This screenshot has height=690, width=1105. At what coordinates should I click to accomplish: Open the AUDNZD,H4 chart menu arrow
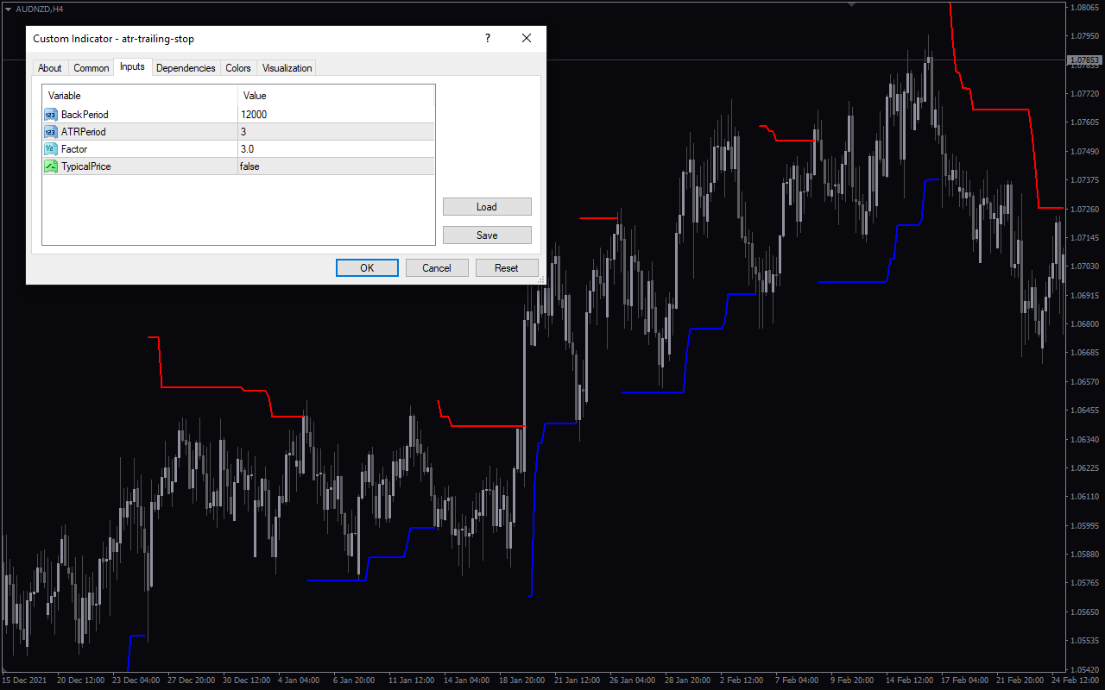[8, 9]
